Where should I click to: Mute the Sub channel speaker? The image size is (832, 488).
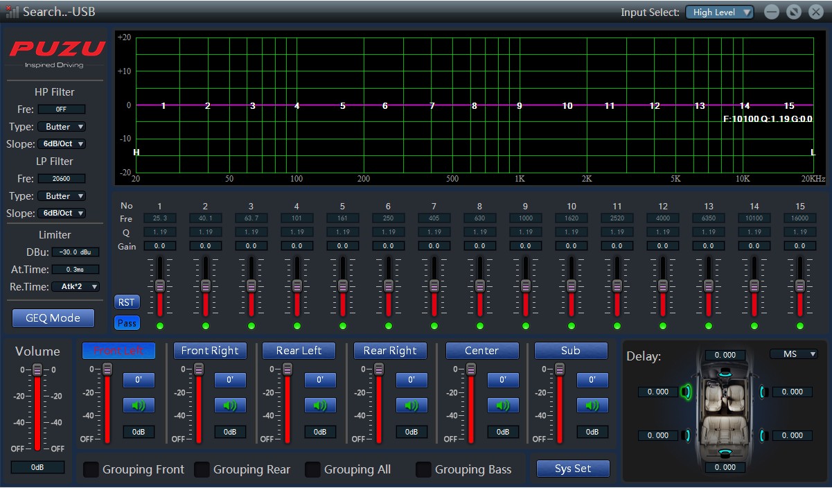point(592,406)
